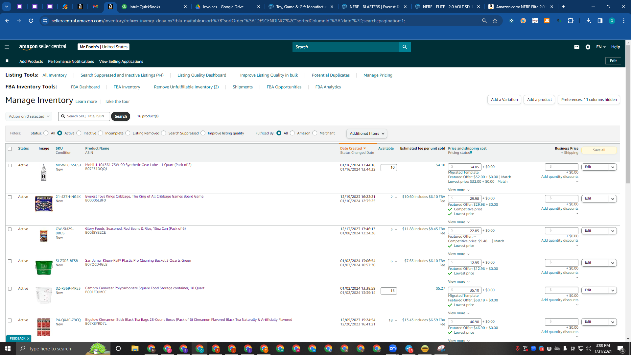Viewport: 631px width, 355px height.
Task: Switch to the Intuit QuickBooks tab
Action: [x=154, y=7]
